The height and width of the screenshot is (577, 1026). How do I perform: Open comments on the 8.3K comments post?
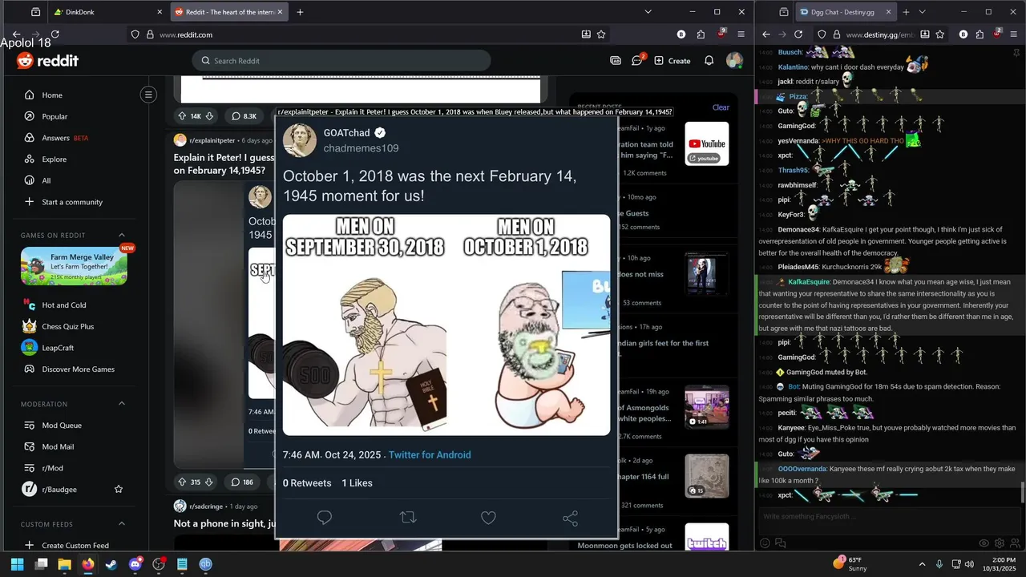pyautogui.click(x=244, y=116)
